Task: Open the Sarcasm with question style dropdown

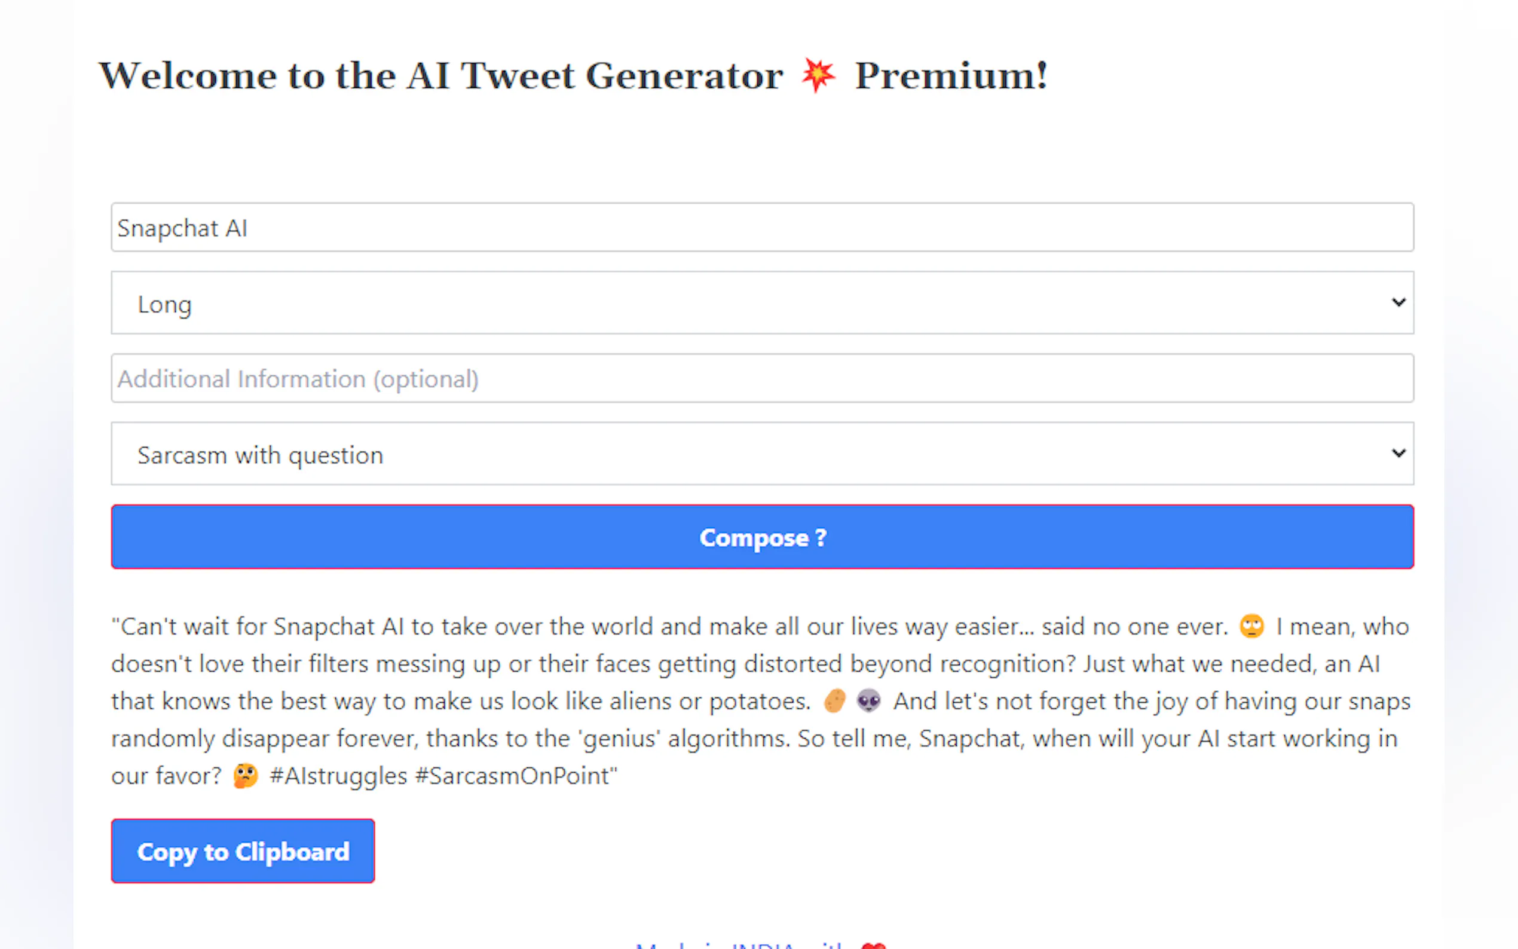Action: [762, 454]
